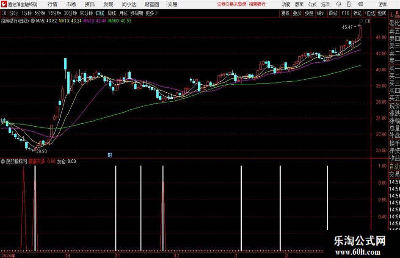Click the 画线 drawing tool button

333,13
